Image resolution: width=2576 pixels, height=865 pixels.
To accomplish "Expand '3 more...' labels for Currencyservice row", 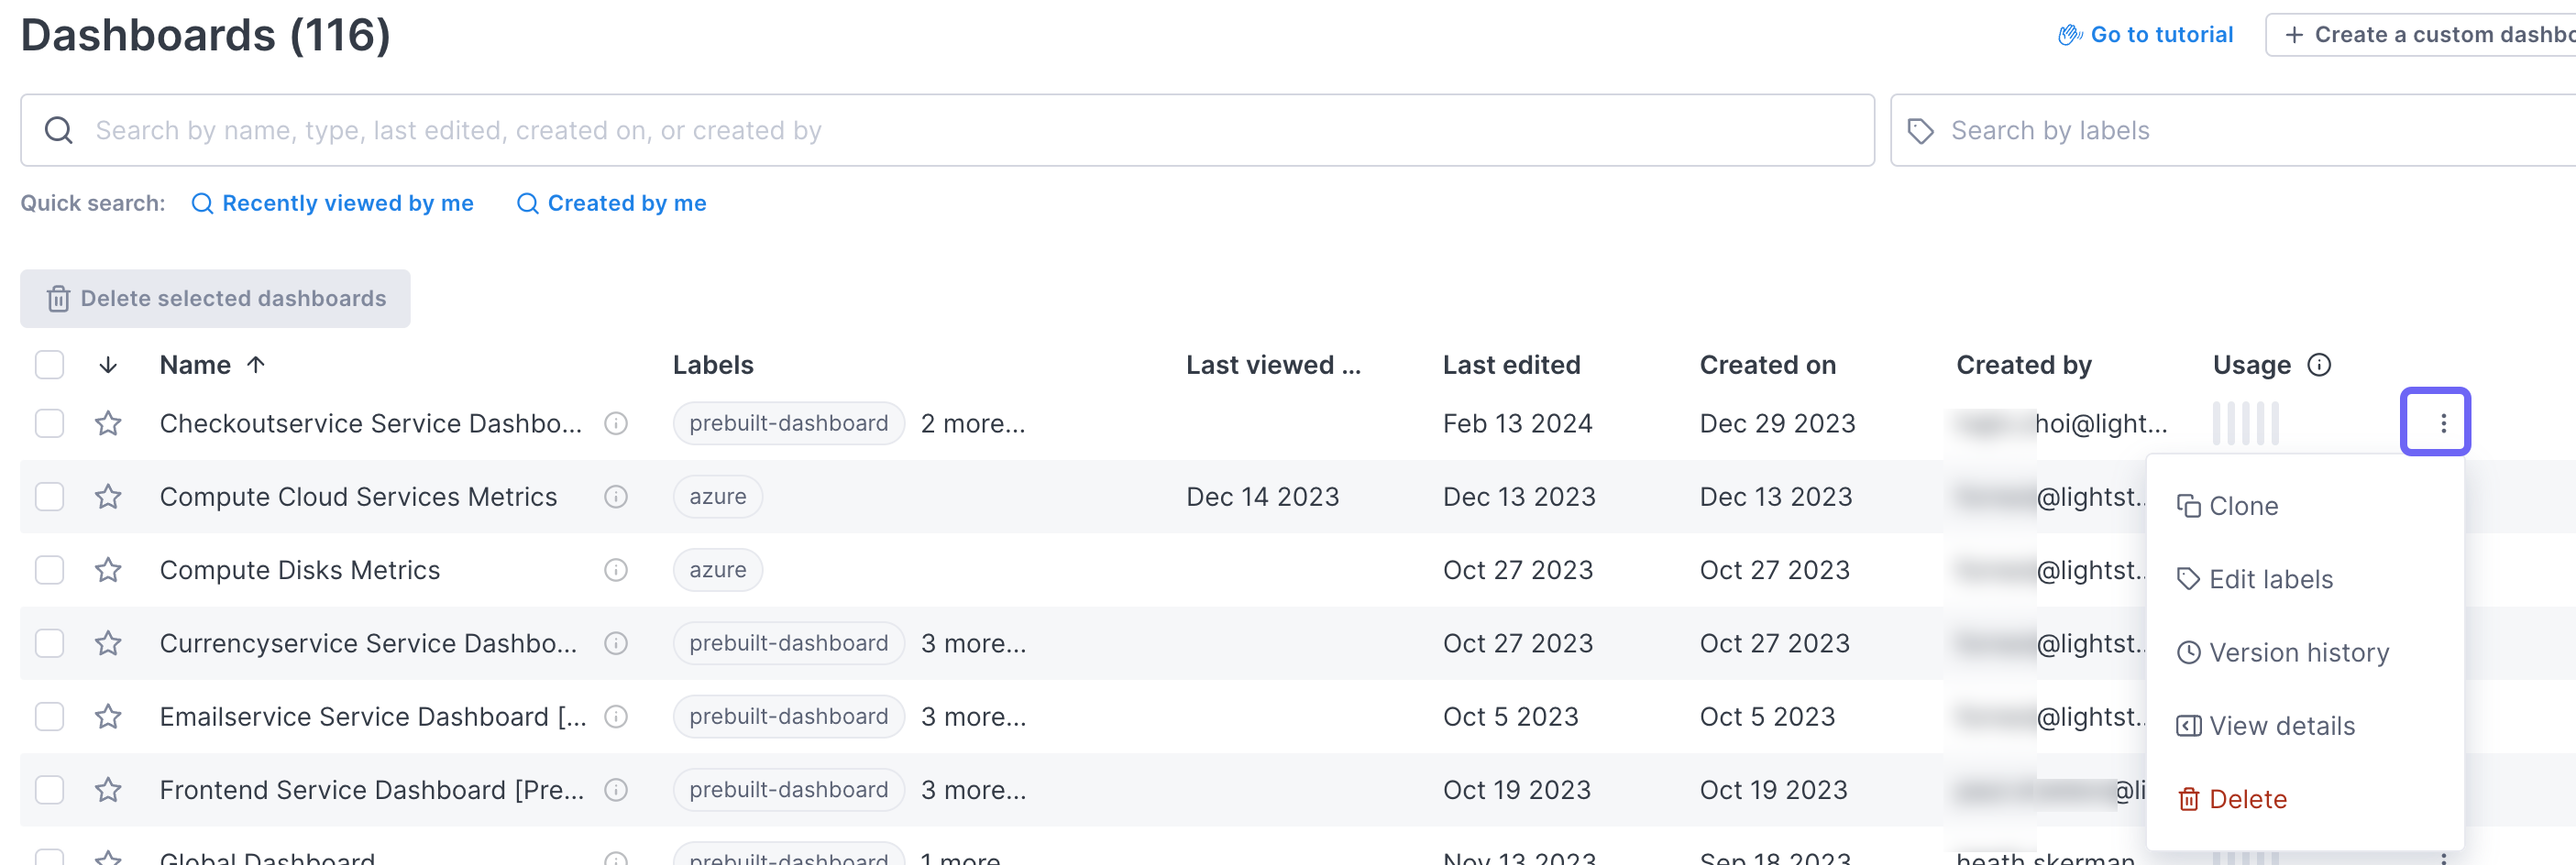I will [x=973, y=643].
